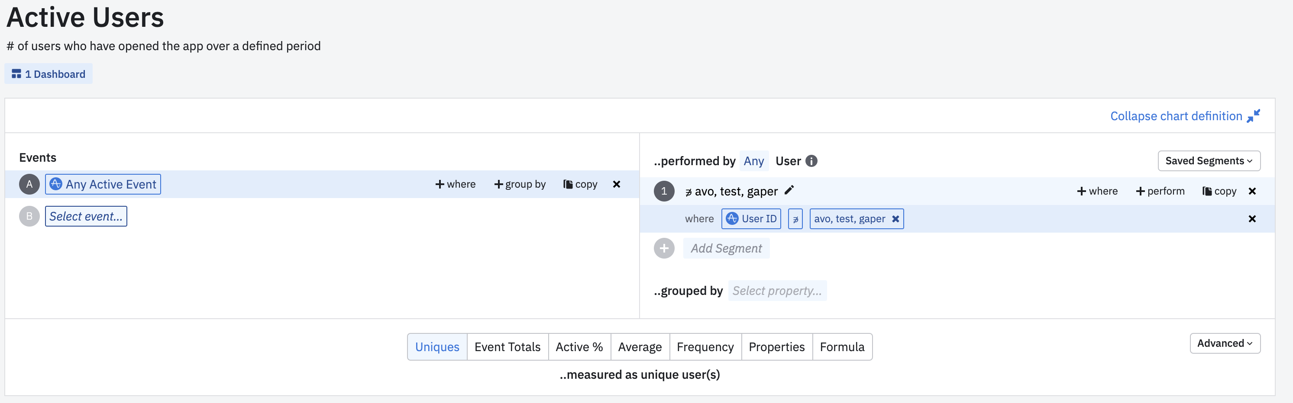The width and height of the screenshot is (1293, 403).
Task: Expand the Advanced options dropdown
Action: pyautogui.click(x=1225, y=343)
